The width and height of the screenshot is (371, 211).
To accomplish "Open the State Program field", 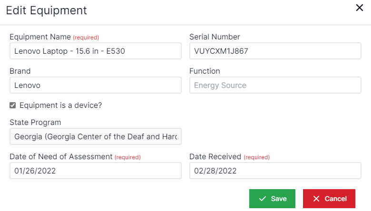I will coord(95,137).
